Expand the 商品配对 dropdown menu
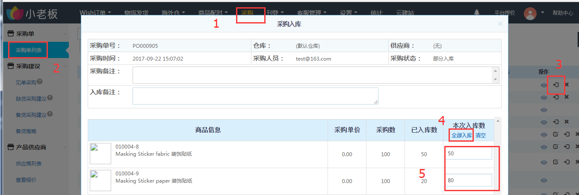Image resolution: width=579 pixels, height=195 pixels. pos(213,13)
